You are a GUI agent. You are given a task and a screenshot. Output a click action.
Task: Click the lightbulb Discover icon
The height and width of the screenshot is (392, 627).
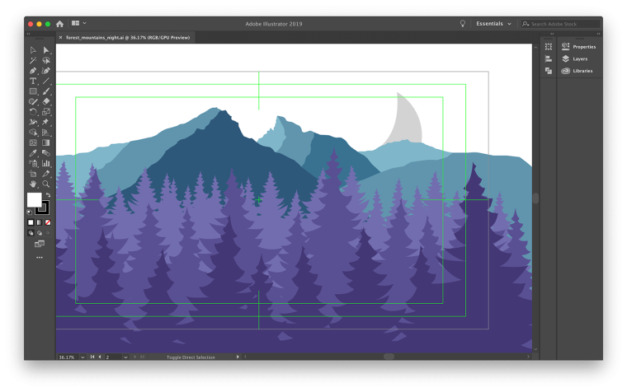tap(462, 24)
